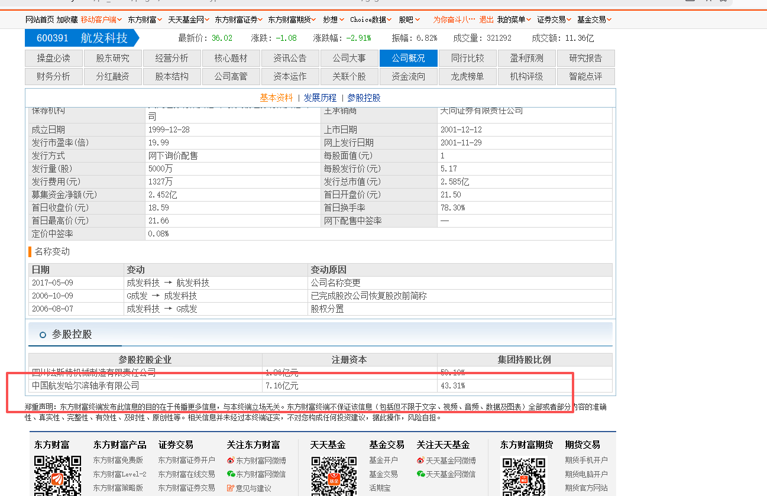767x496 pixels.
Task: Open the 基金交易 top nav dropdown
Action: point(594,20)
